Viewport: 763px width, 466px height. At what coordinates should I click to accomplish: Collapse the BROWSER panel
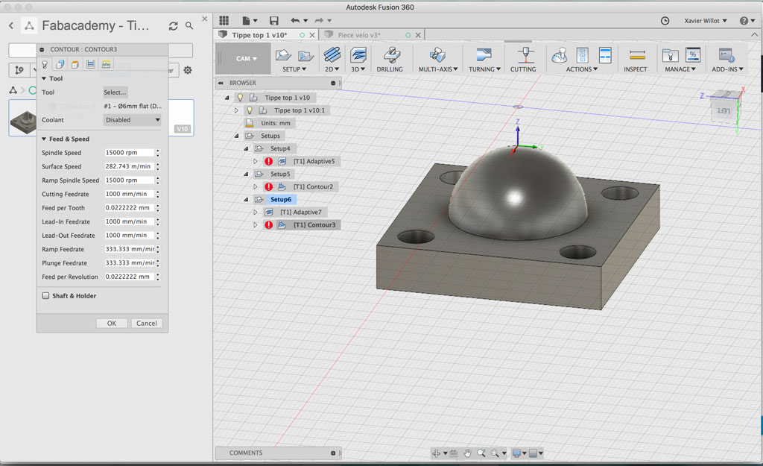pyautogui.click(x=221, y=83)
